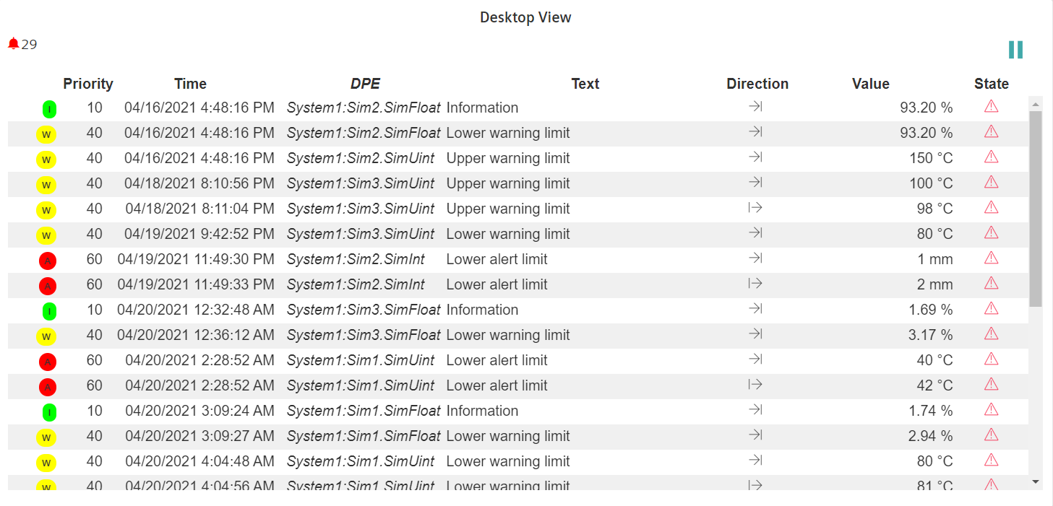Click the direction arrow for the 98 °C row

pos(755,208)
